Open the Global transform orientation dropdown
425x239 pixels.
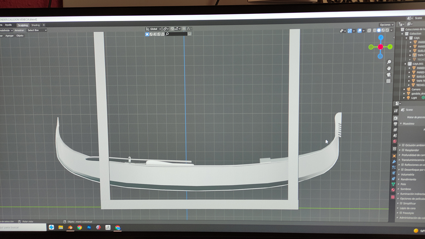pos(153,29)
